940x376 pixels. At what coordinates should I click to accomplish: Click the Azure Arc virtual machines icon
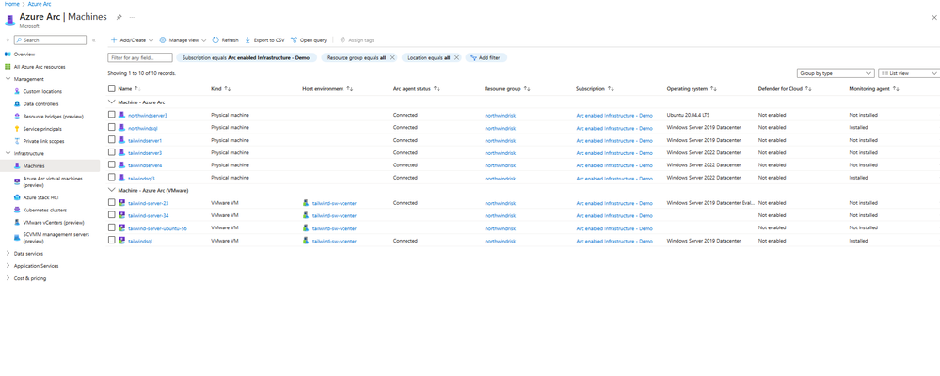tap(17, 180)
